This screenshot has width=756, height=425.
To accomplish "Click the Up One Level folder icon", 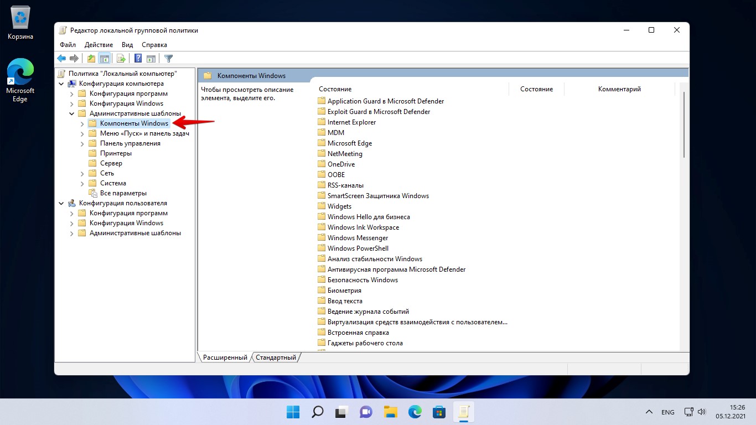I will 91,58.
